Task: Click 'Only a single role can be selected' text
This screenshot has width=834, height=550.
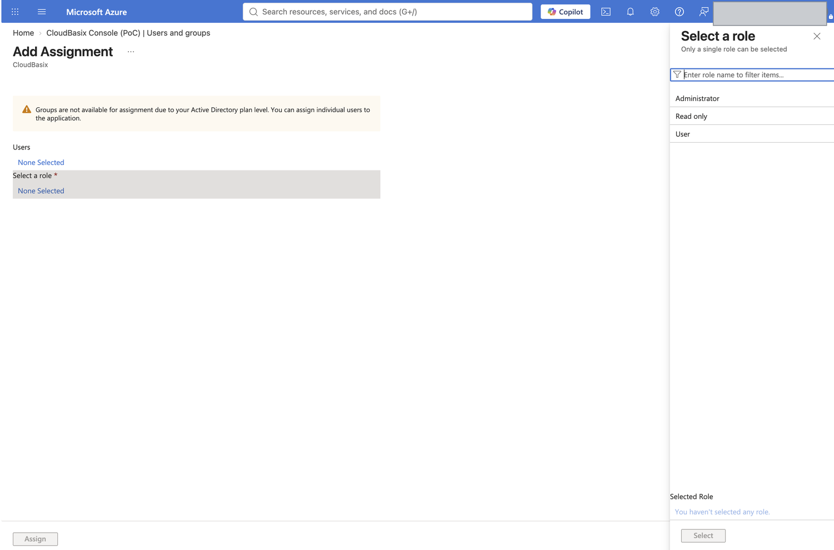Action: [734, 49]
